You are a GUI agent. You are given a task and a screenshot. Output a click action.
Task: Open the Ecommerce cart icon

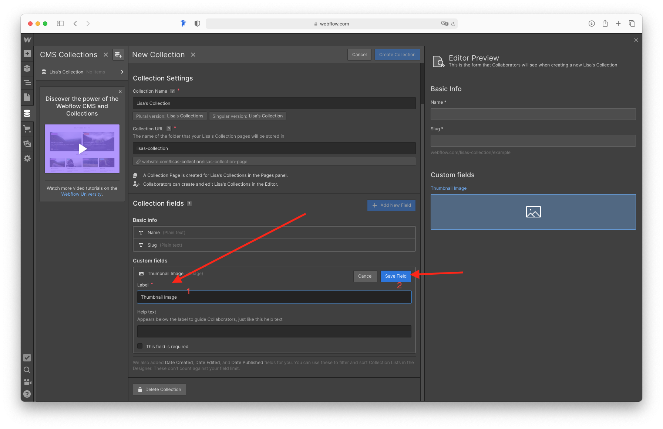coord(27,129)
